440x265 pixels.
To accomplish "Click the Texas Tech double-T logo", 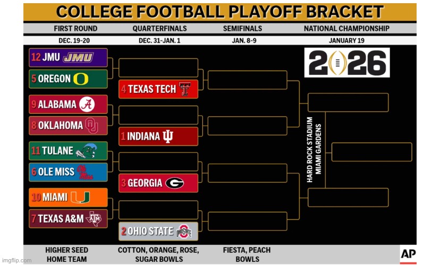I will pos(184,89).
